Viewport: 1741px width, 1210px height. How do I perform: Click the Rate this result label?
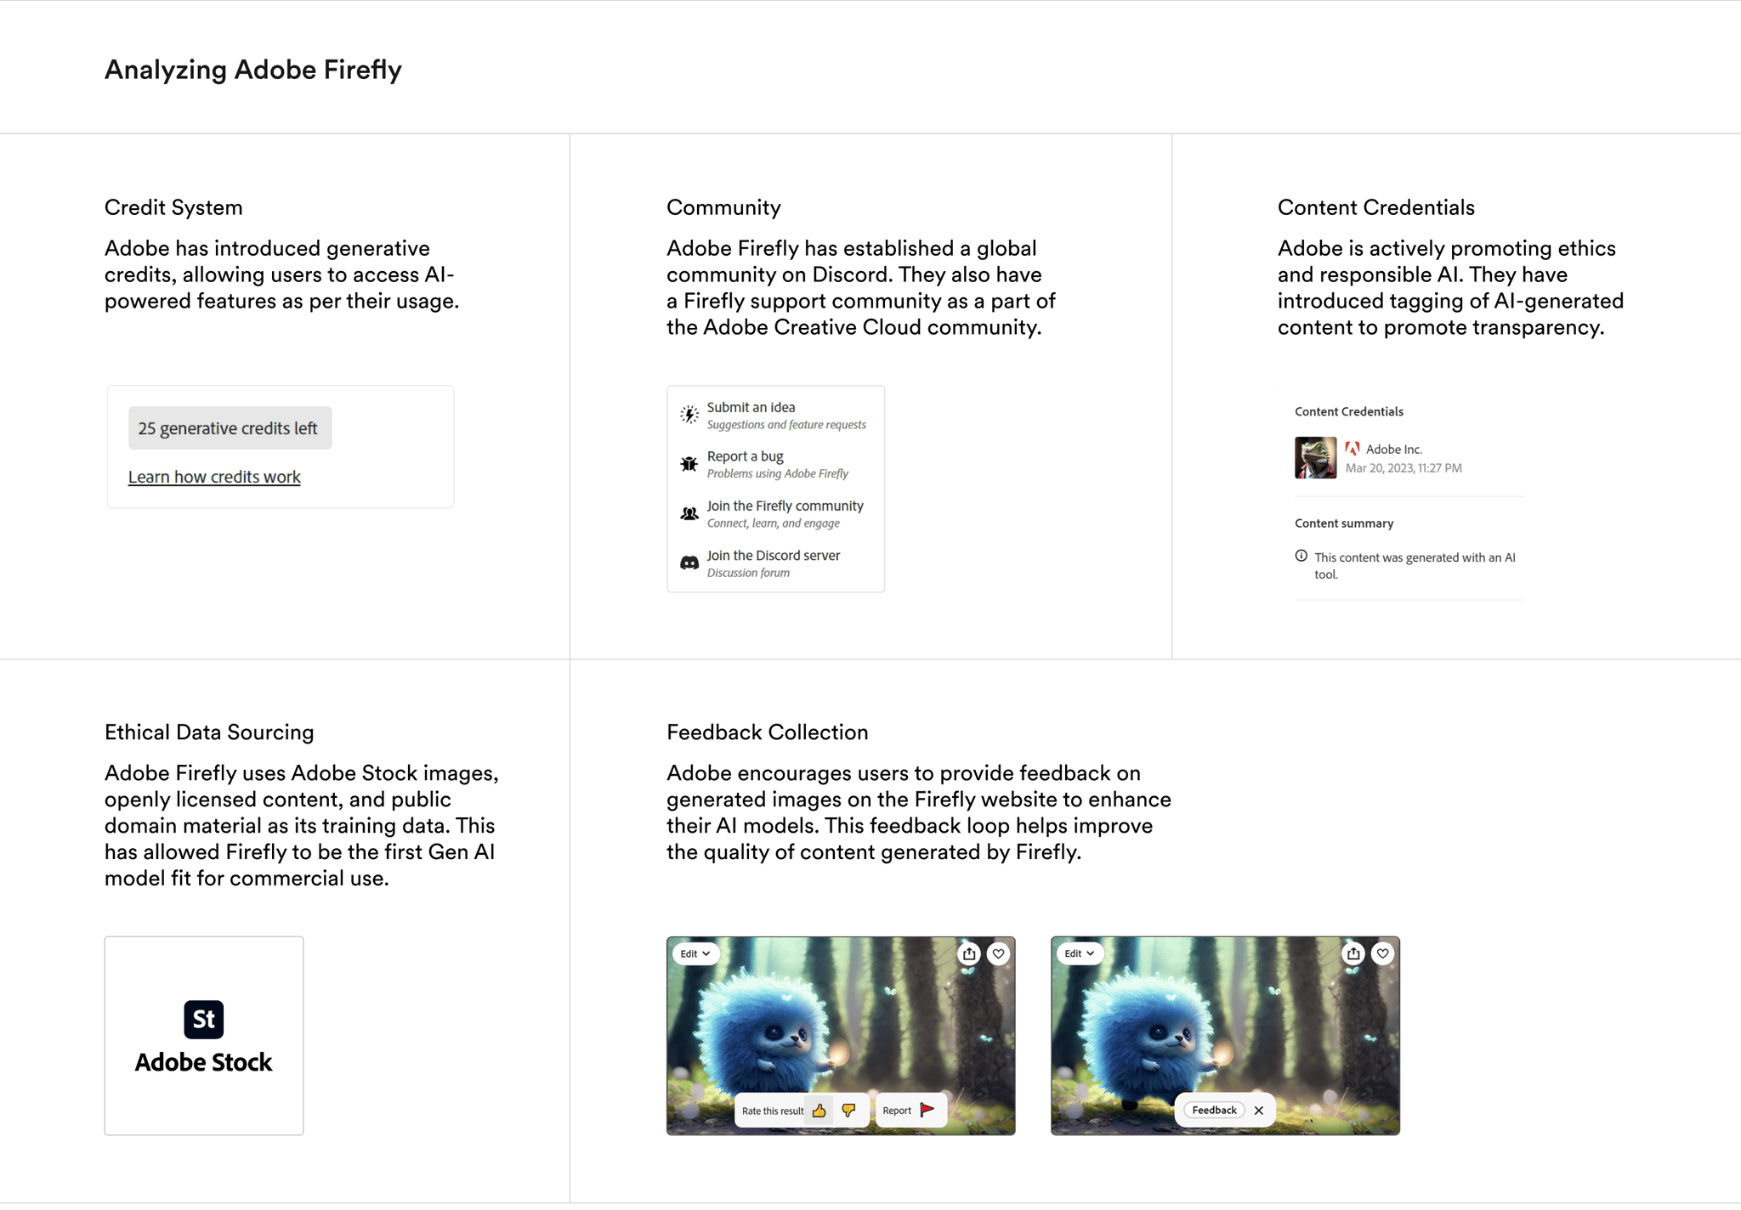(x=773, y=1111)
